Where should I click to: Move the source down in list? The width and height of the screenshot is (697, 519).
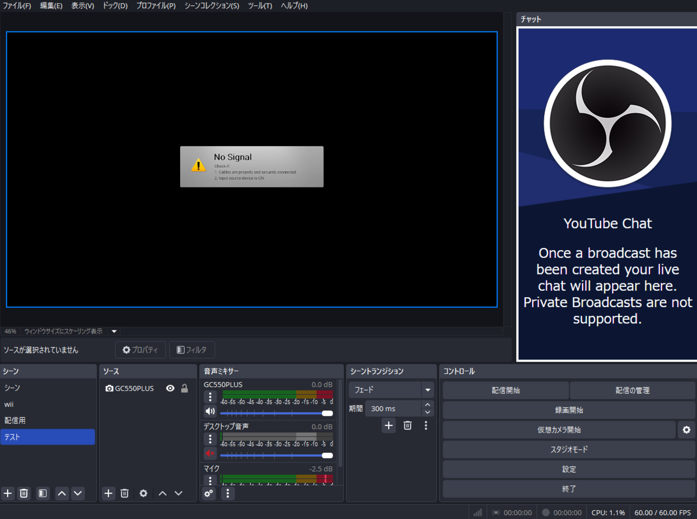[x=178, y=493]
